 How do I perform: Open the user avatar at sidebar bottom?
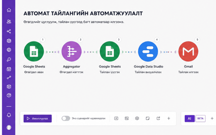point(9,127)
